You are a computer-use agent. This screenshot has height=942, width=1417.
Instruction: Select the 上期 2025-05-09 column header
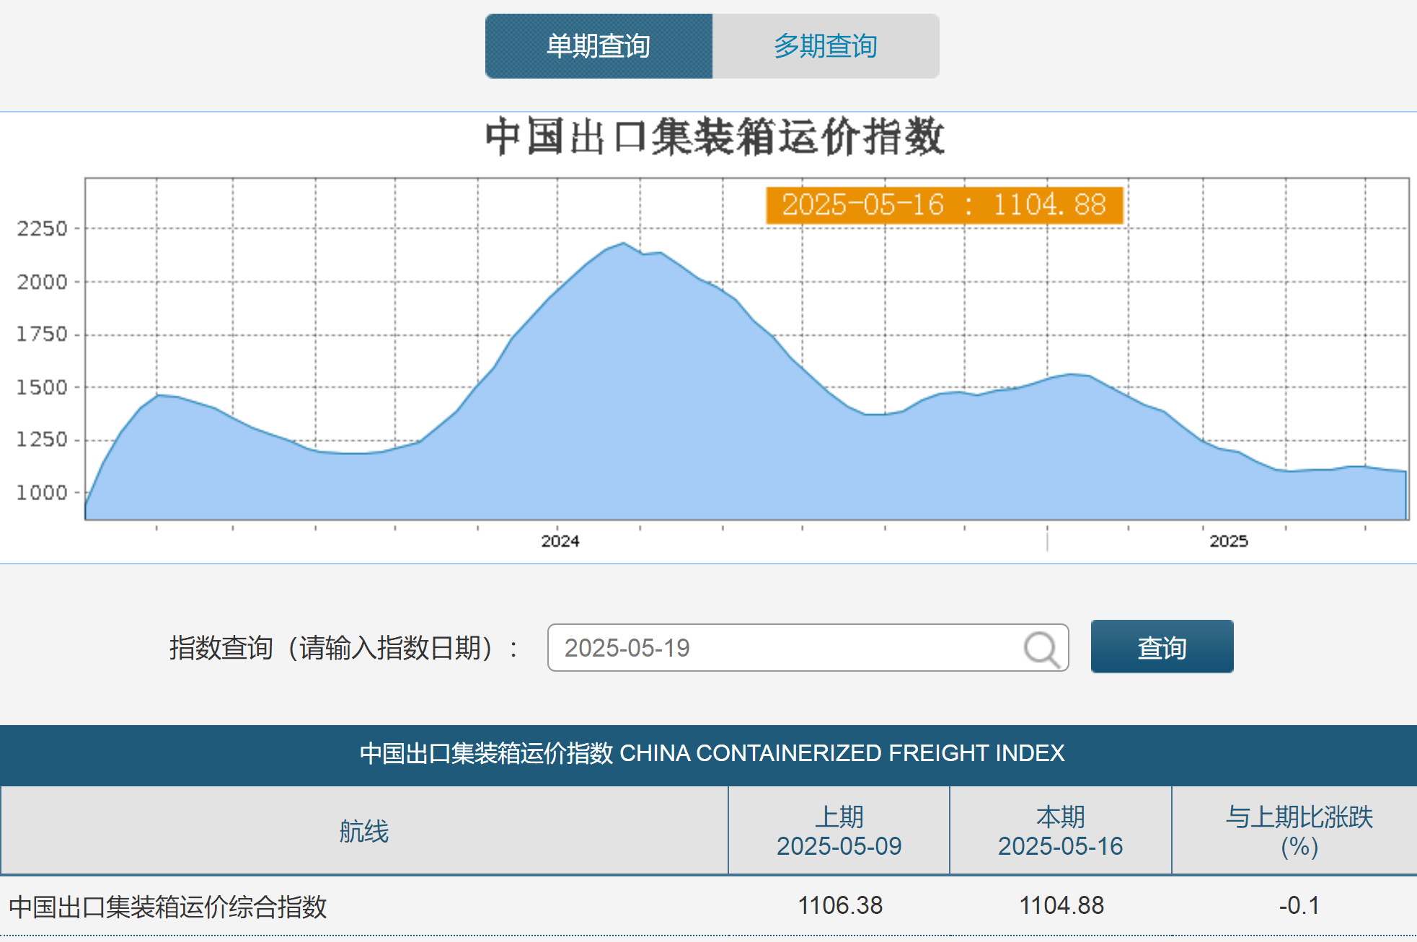pyautogui.click(x=839, y=831)
